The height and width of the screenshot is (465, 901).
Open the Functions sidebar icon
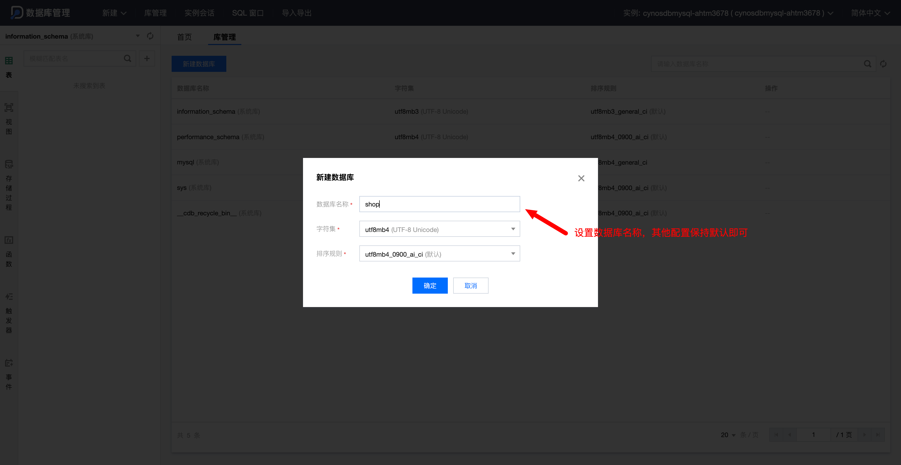pos(9,240)
